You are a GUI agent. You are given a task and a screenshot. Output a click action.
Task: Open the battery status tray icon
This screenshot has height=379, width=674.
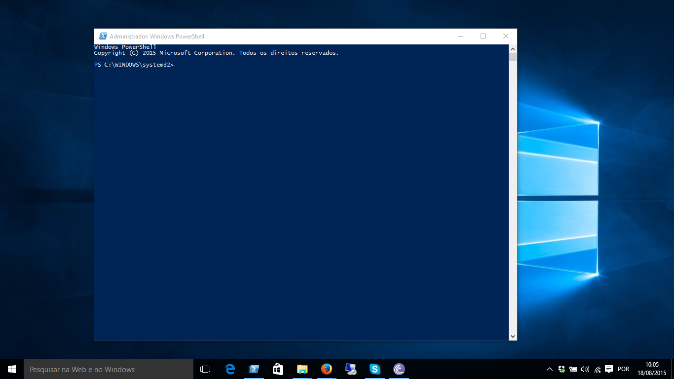pos(573,369)
